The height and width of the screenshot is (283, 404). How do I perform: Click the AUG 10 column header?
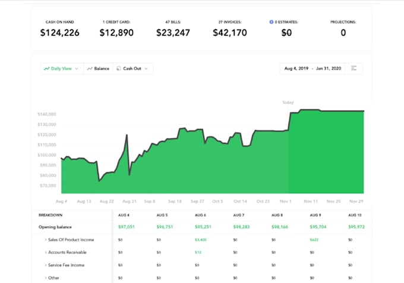point(355,215)
